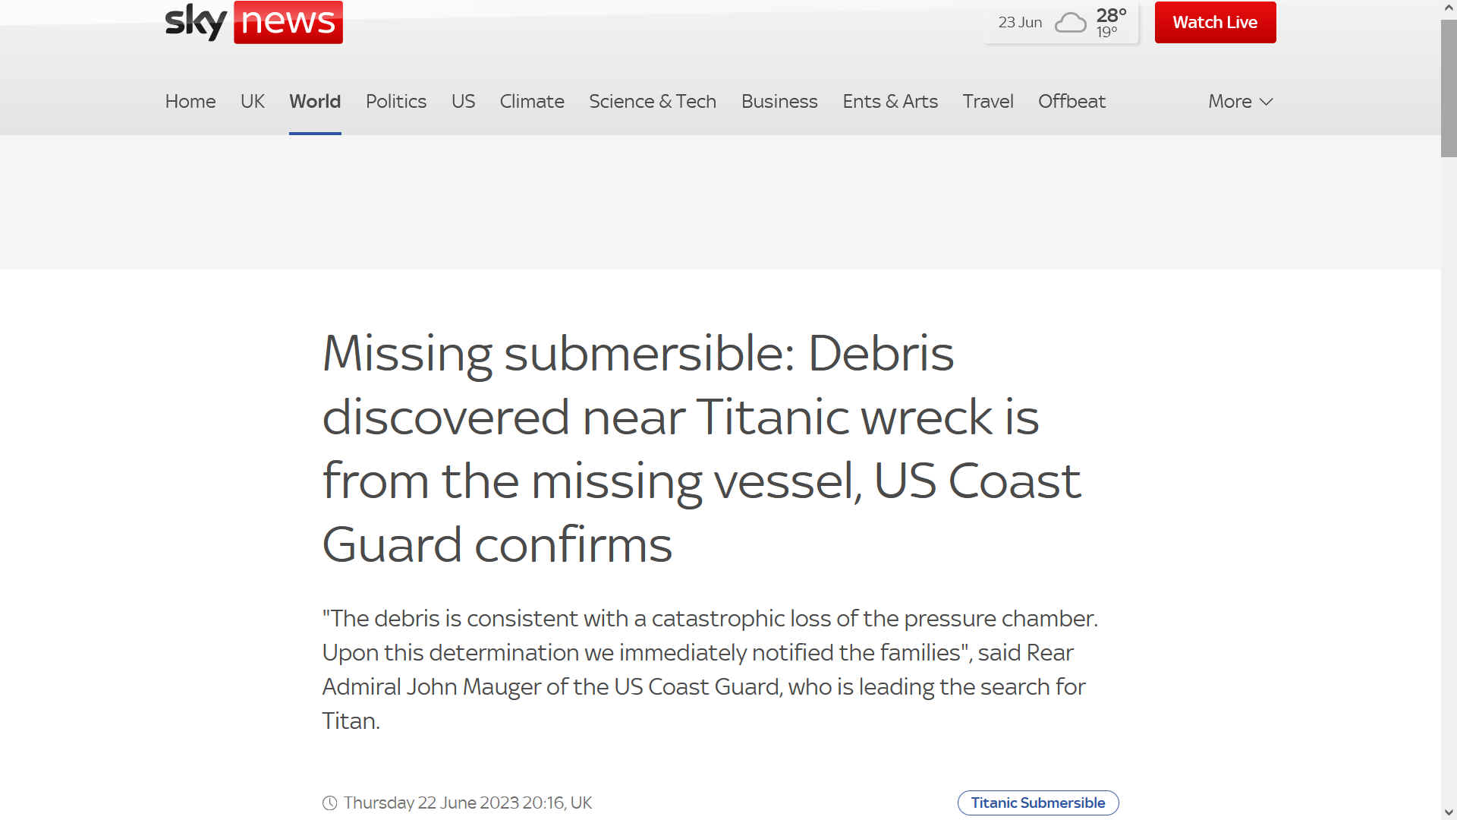Click the Sky News logo
1457x820 pixels.
253,22
